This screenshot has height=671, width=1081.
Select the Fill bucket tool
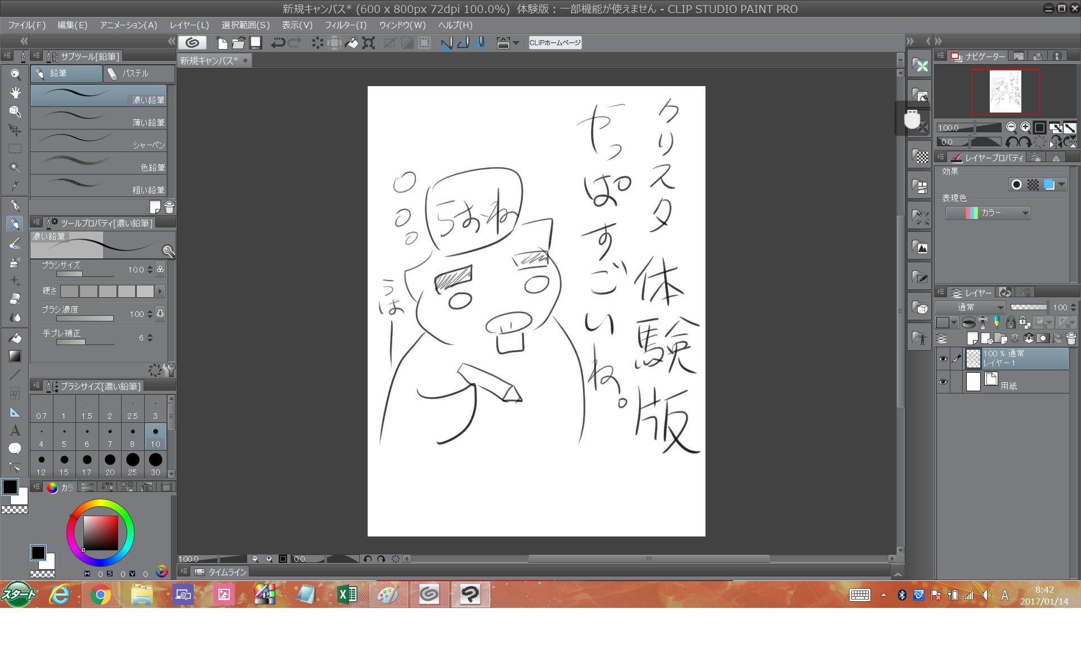tap(15, 338)
